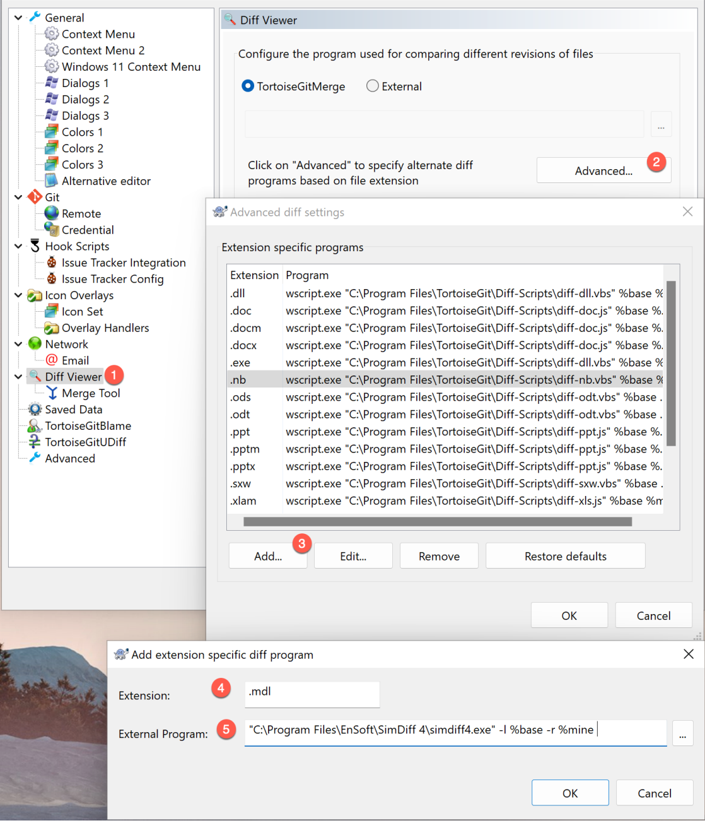Open the Advanced settings tree item
The height and width of the screenshot is (823, 705).
70,458
